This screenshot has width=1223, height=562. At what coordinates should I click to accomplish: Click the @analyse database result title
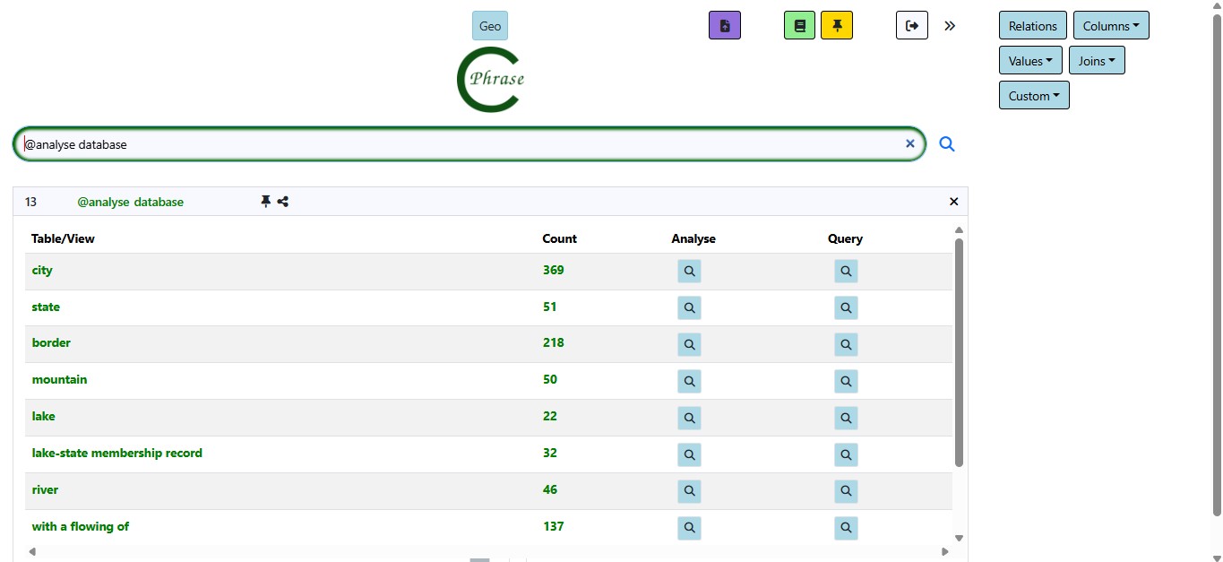pyautogui.click(x=131, y=203)
